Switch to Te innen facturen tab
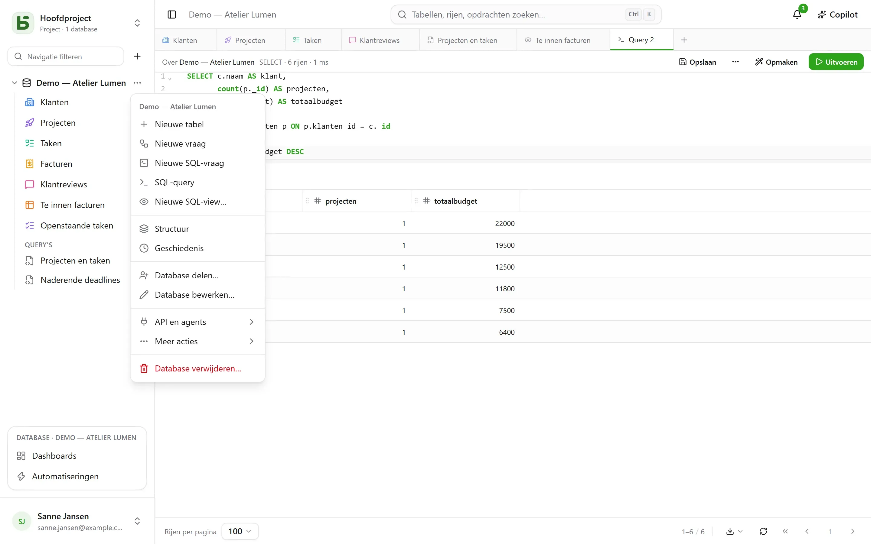Image resolution: width=871 pixels, height=544 pixels. click(x=563, y=40)
